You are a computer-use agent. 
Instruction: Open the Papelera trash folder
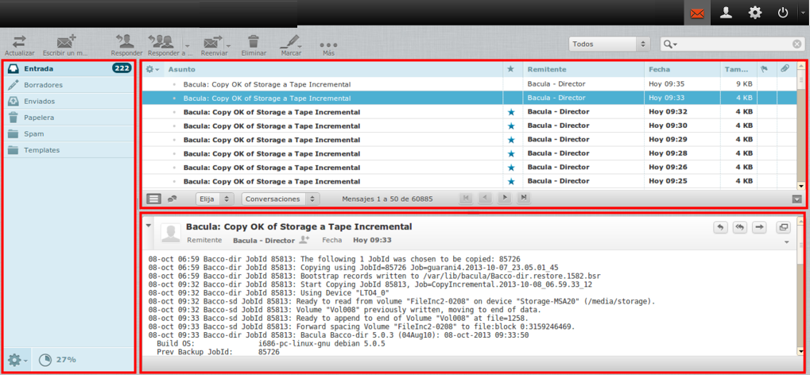point(68,118)
